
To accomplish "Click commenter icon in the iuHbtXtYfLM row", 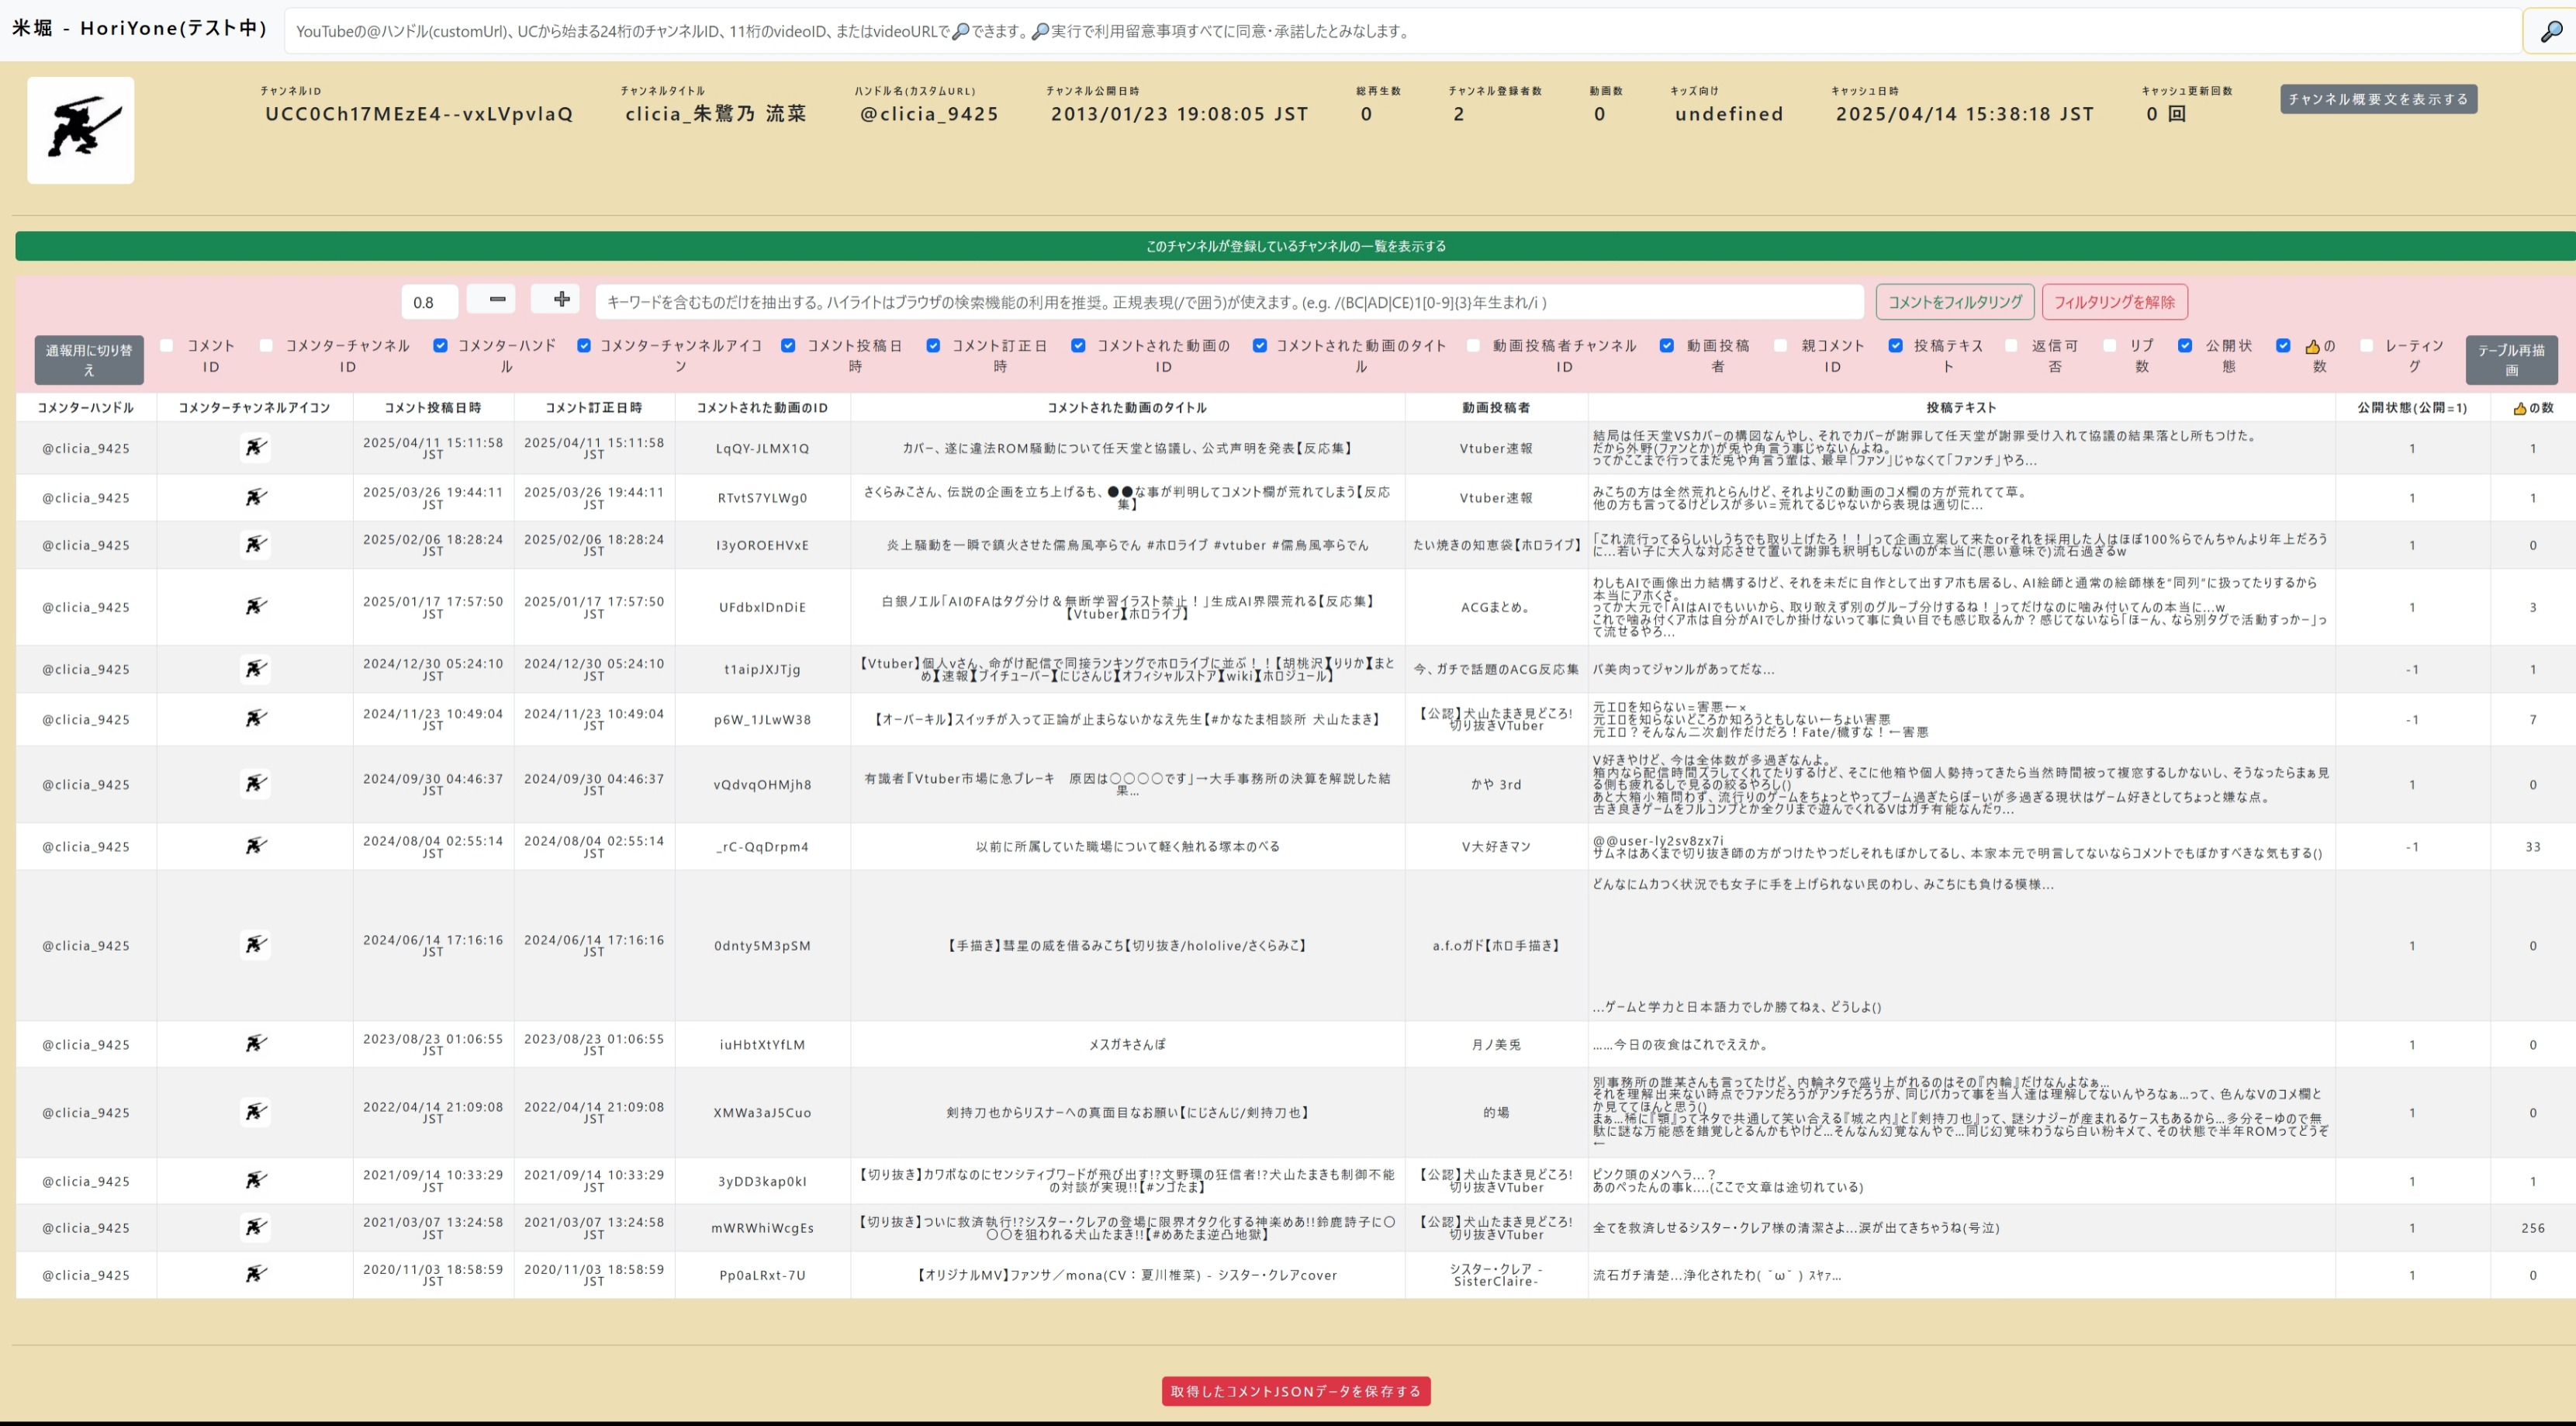I will [x=255, y=1044].
